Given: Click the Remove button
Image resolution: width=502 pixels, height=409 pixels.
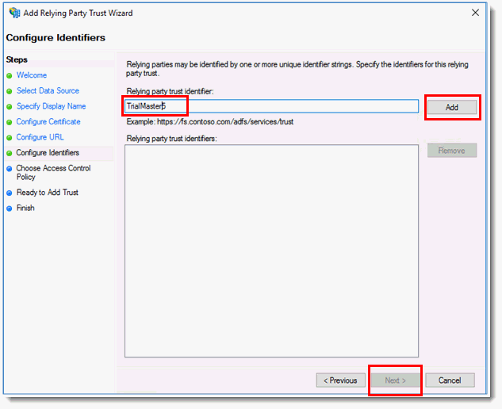Looking at the screenshot, I should click(x=452, y=150).
